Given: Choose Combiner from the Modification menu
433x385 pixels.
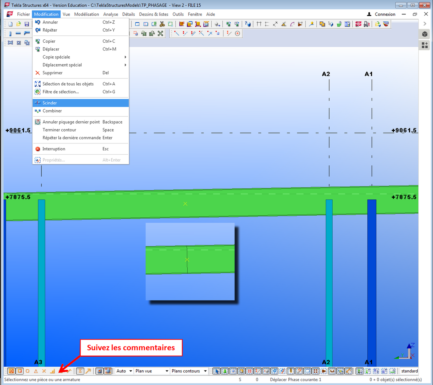Looking at the screenshot, I should click(x=81, y=111).
